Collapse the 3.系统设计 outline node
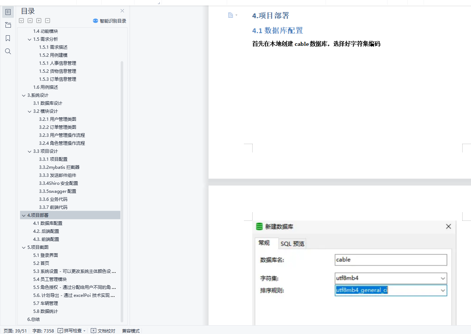The height and width of the screenshot is (334, 471). pos(24,95)
